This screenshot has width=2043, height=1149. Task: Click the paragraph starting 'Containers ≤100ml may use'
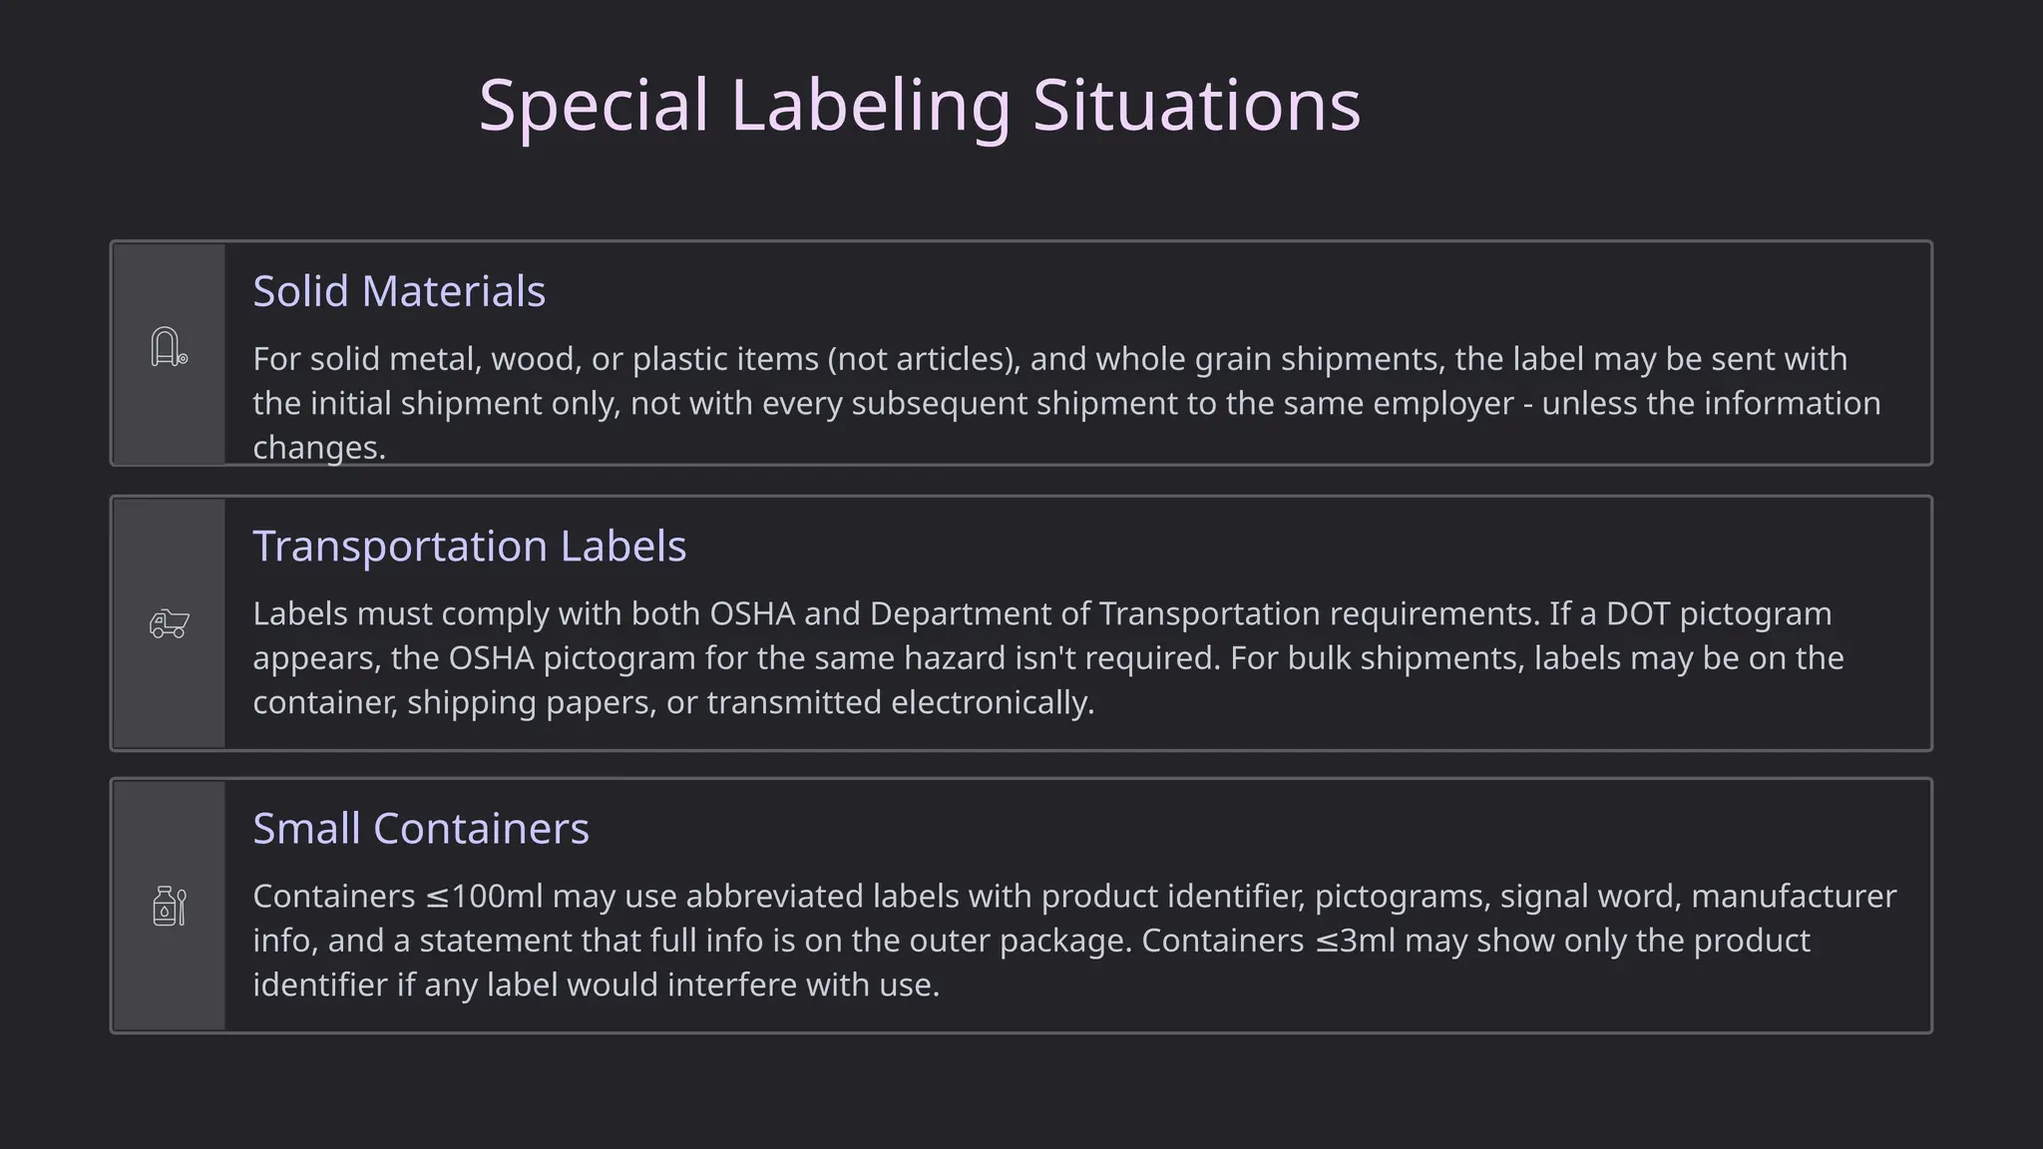coord(1074,940)
